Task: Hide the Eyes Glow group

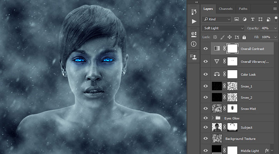Action: coord(205,118)
